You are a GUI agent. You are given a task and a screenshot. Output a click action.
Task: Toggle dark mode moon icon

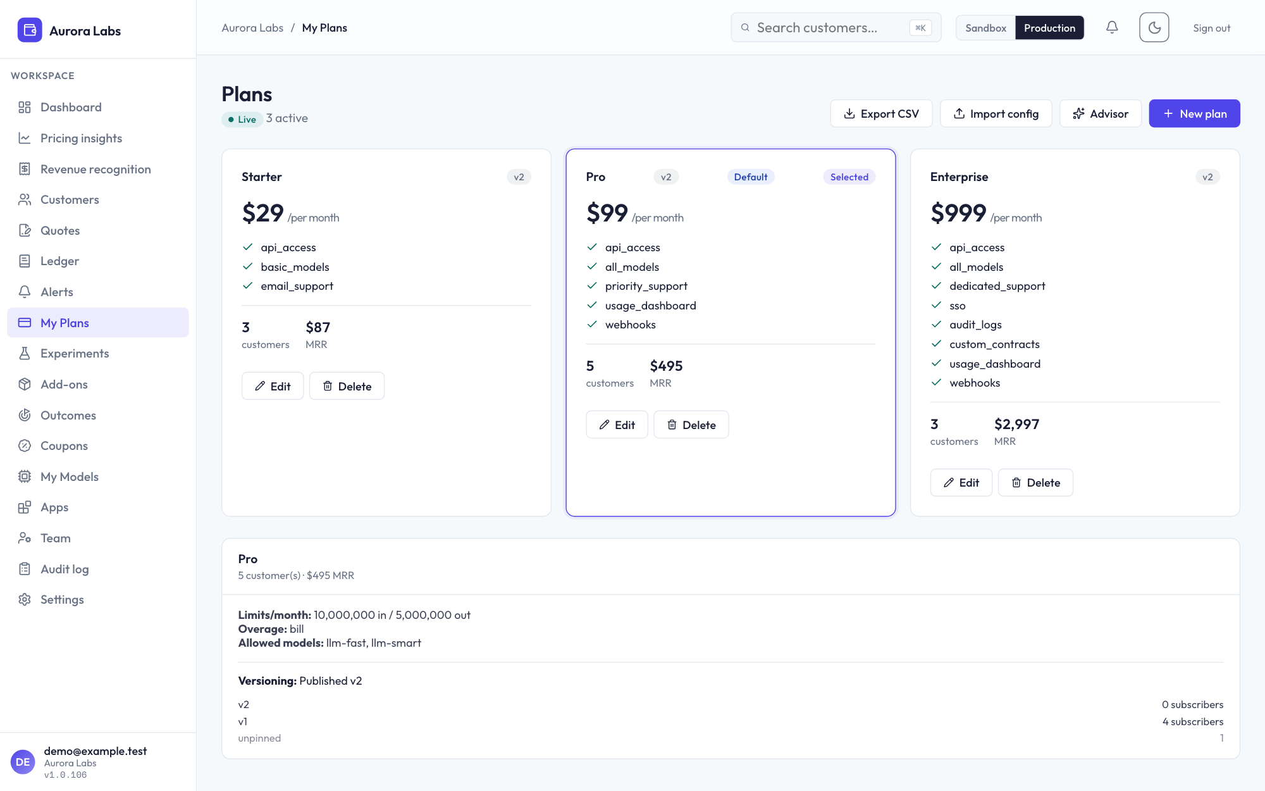(1154, 28)
